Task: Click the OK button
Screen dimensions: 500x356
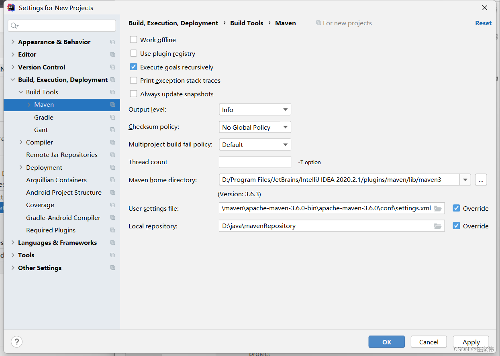Action: pyautogui.click(x=387, y=342)
